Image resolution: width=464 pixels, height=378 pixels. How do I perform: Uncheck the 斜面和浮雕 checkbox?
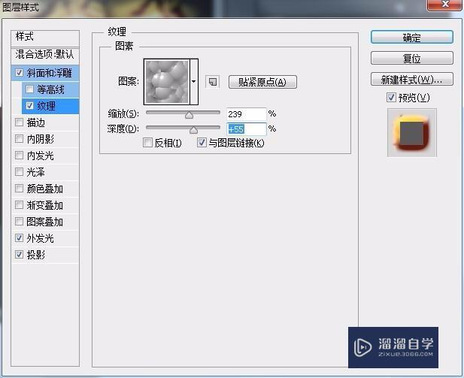[x=20, y=72]
